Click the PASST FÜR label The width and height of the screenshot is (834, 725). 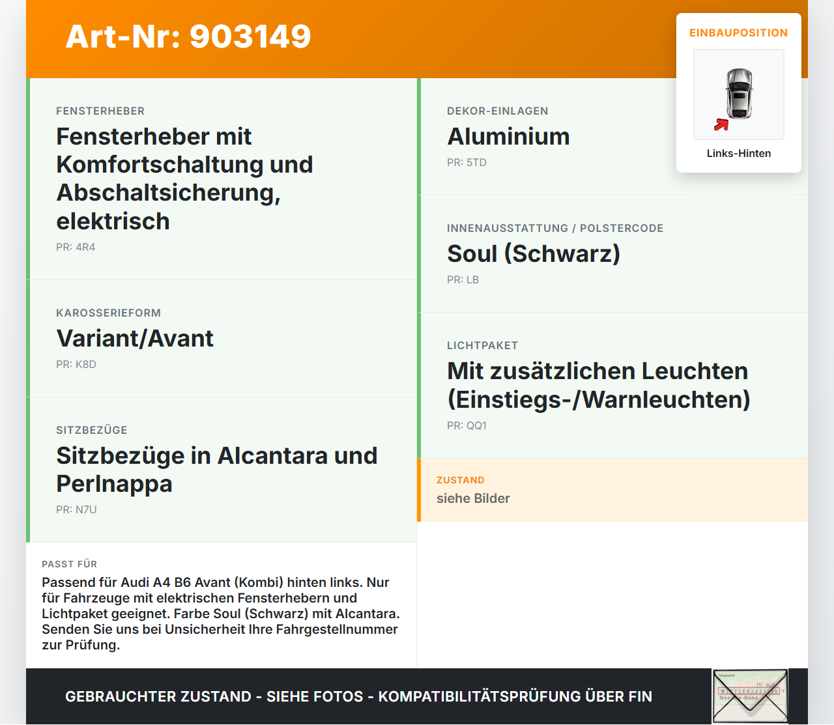[x=69, y=564]
